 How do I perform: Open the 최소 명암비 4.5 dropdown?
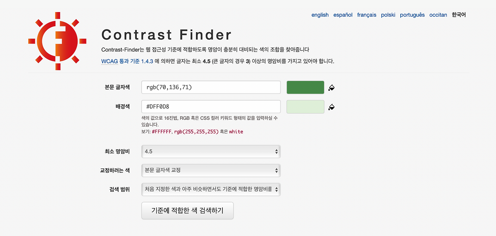[211, 151]
